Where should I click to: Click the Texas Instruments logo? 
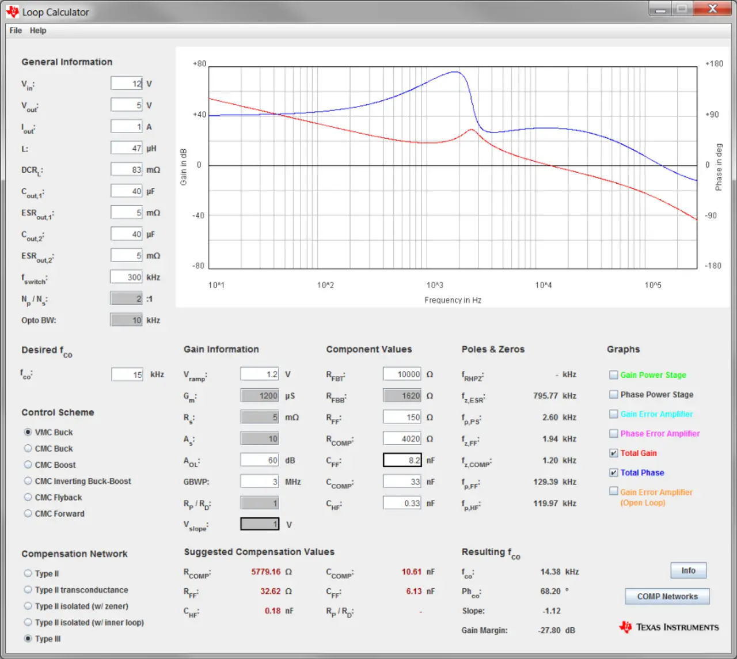[x=669, y=627]
